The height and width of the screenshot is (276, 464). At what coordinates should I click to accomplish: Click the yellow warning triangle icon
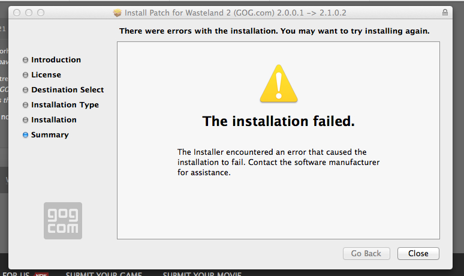point(278,84)
